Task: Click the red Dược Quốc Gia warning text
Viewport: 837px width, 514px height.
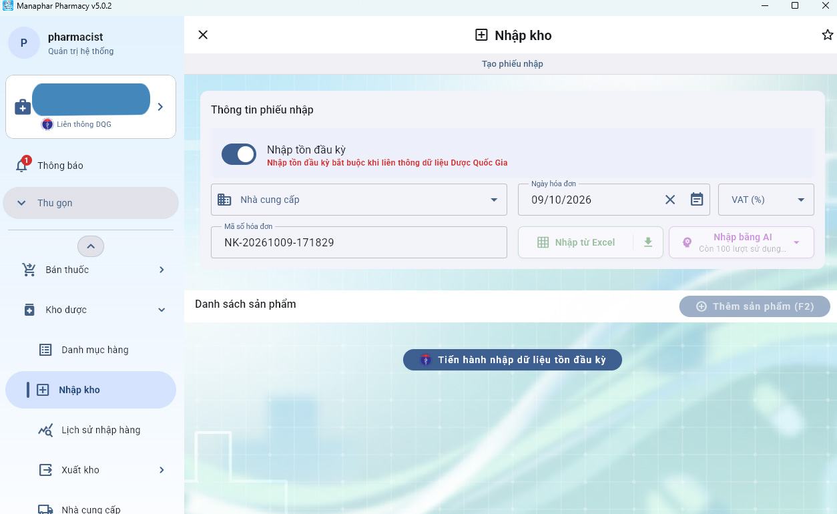Action: point(387,163)
